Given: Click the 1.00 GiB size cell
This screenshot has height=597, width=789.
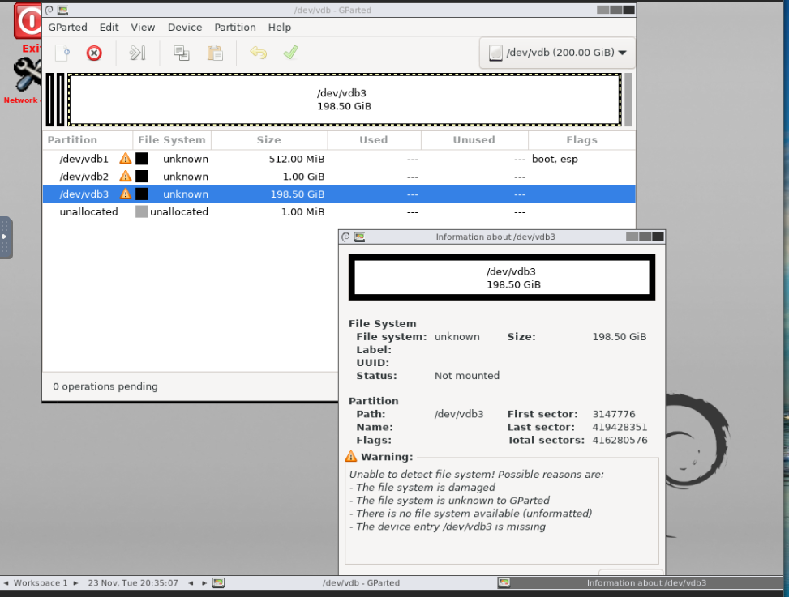Looking at the screenshot, I should pyautogui.click(x=303, y=177).
